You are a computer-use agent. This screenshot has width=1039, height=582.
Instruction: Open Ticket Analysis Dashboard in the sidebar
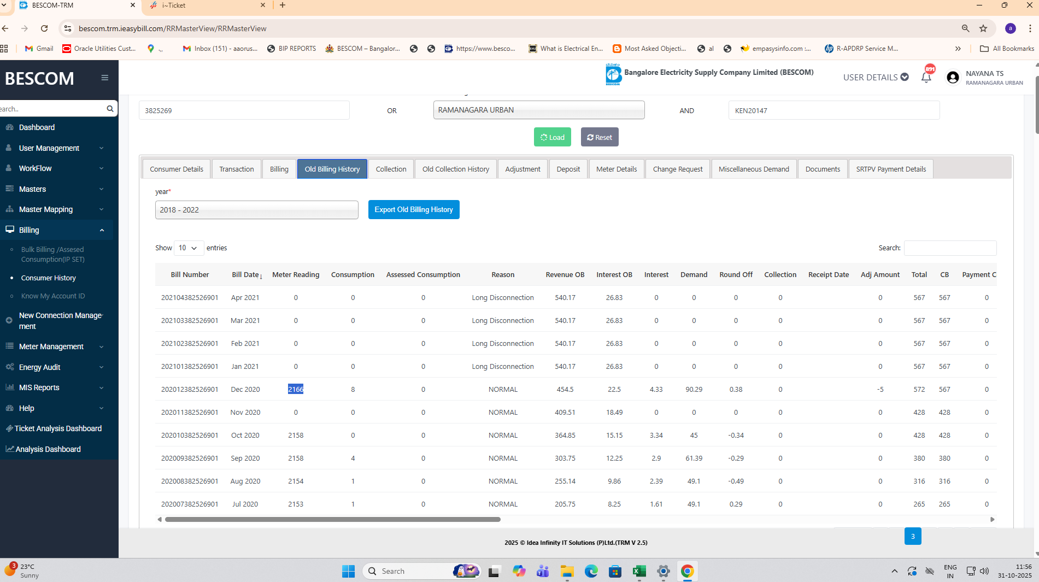tap(58, 428)
